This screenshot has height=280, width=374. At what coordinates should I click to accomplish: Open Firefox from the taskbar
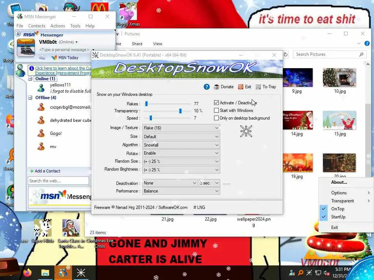pyautogui.click(x=27, y=272)
